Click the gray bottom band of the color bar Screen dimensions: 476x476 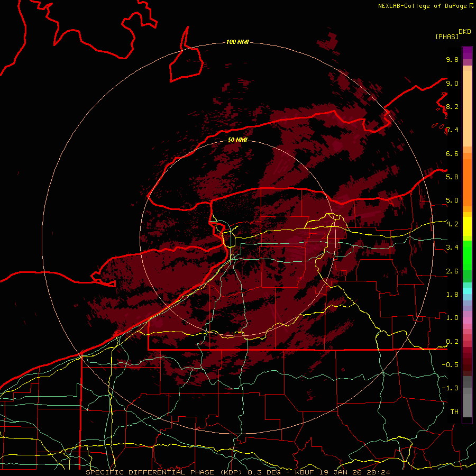click(x=467, y=401)
